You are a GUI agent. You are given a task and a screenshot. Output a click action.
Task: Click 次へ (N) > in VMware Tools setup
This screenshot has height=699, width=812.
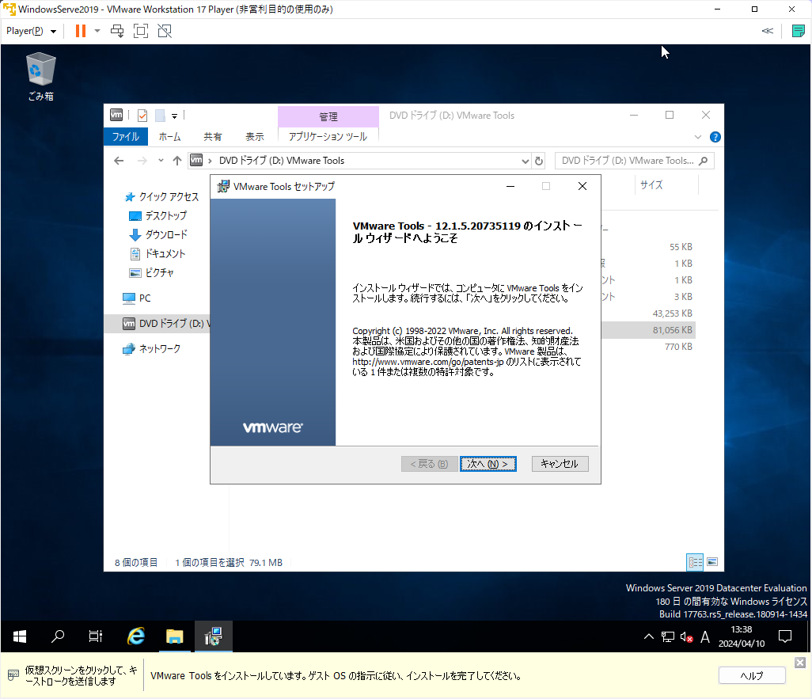(x=488, y=464)
